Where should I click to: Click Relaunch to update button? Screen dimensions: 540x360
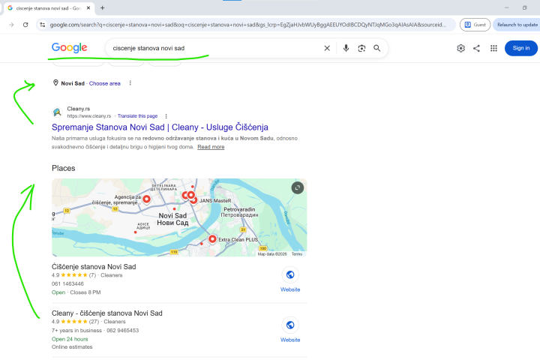[x=517, y=25]
